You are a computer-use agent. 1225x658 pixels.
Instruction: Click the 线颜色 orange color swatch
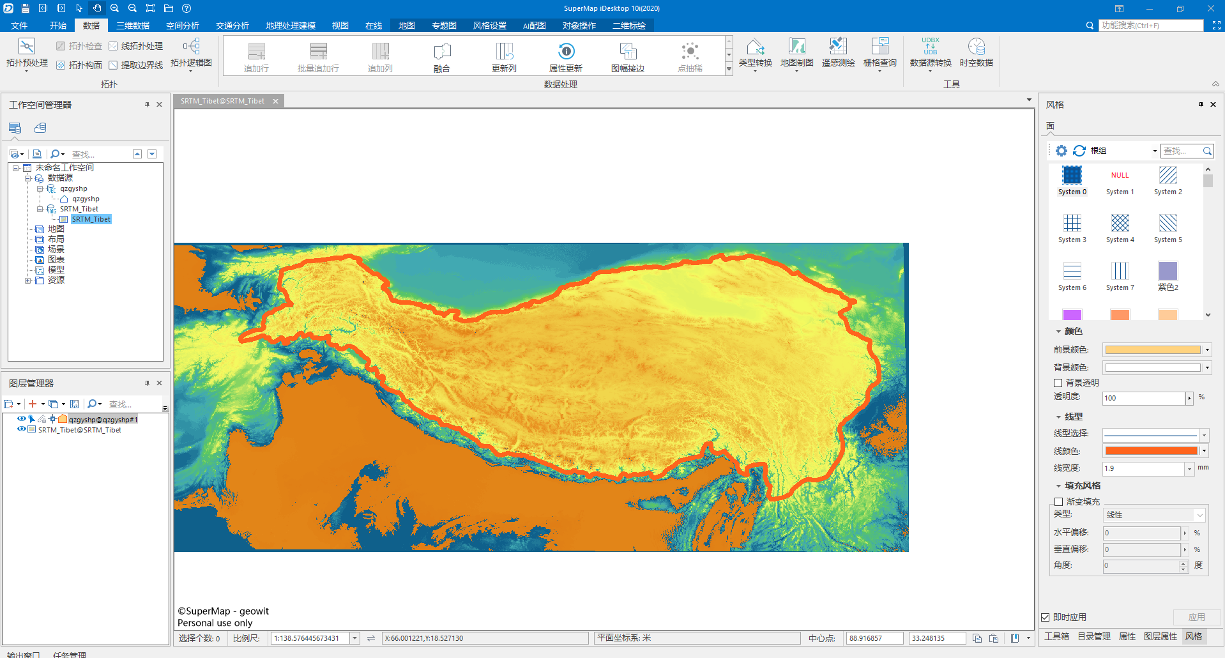(x=1151, y=451)
